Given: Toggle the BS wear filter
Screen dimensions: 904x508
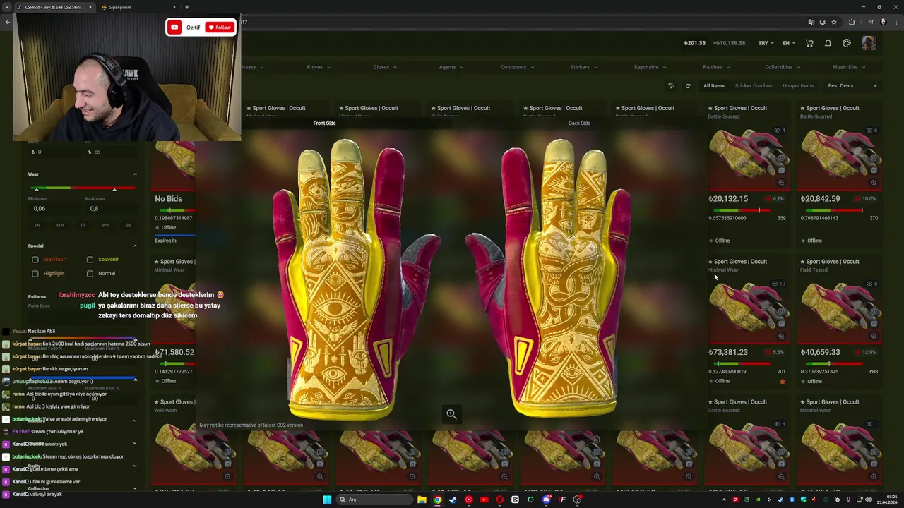Looking at the screenshot, I should tap(128, 225).
